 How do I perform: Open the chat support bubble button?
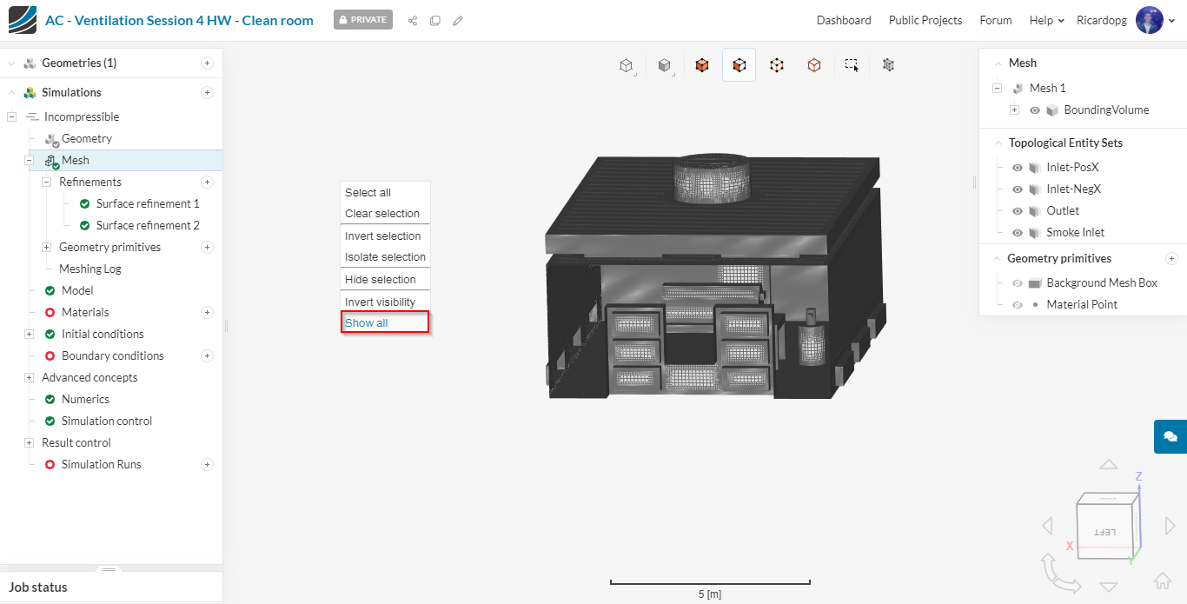1170,436
